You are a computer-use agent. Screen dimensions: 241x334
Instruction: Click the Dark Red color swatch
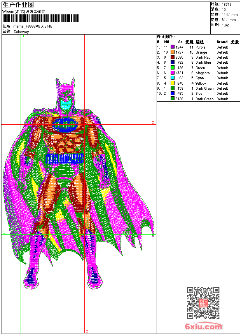(173, 57)
